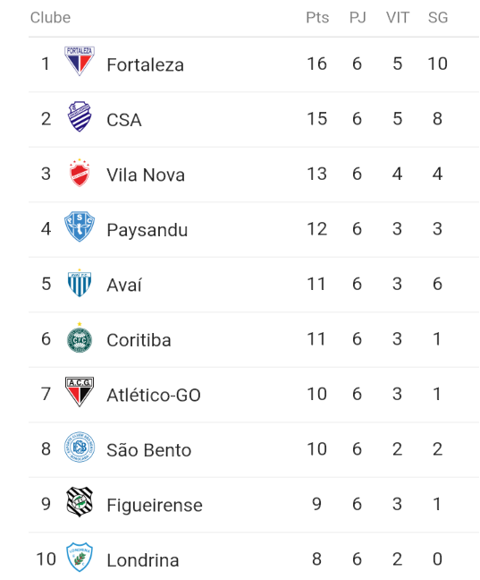Click the Coritiba green circular crest

pos(80,337)
